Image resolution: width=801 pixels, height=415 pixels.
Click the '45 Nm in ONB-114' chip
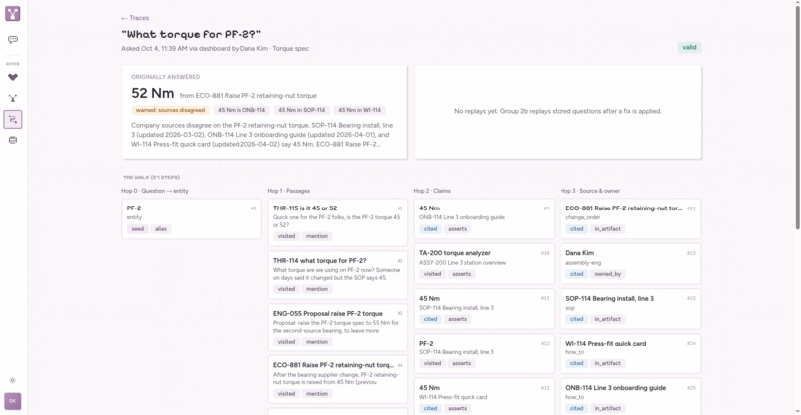tap(241, 110)
